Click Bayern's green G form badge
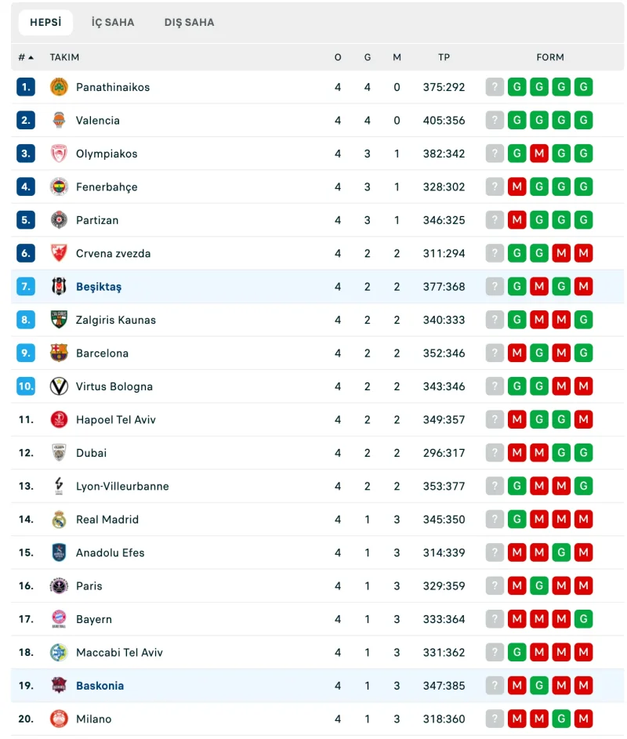 tap(583, 619)
